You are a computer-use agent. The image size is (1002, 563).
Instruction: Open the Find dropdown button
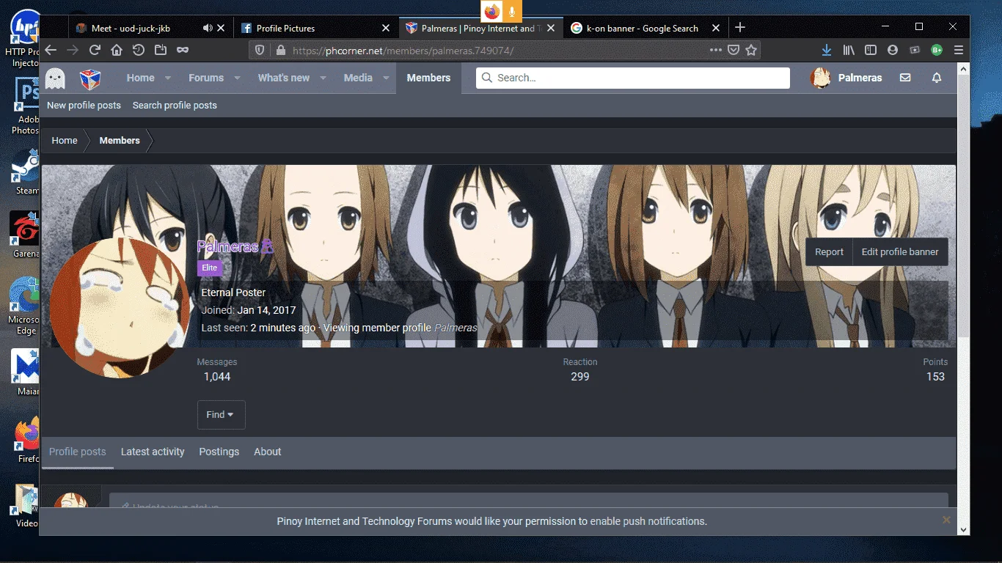221,415
